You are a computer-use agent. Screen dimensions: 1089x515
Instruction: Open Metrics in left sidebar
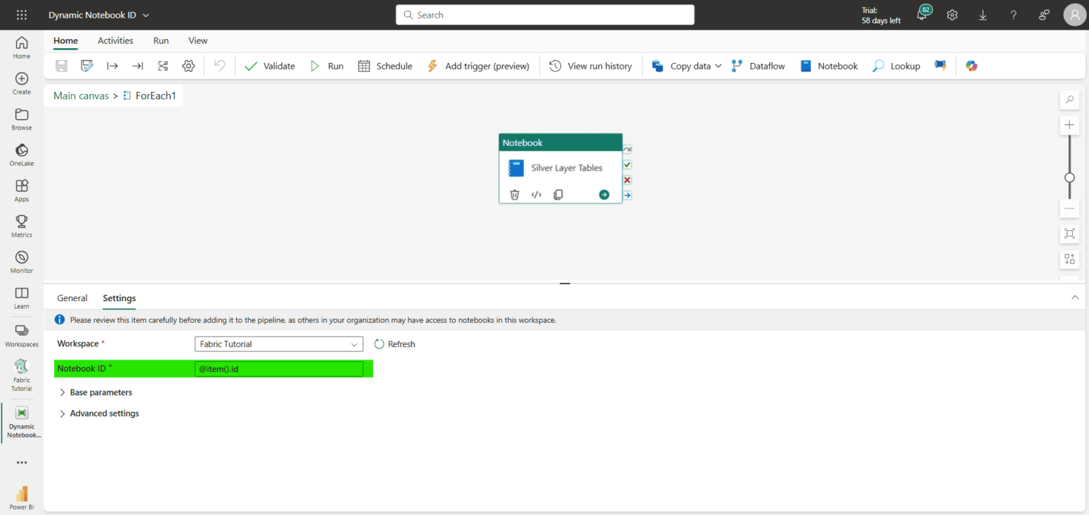click(22, 226)
